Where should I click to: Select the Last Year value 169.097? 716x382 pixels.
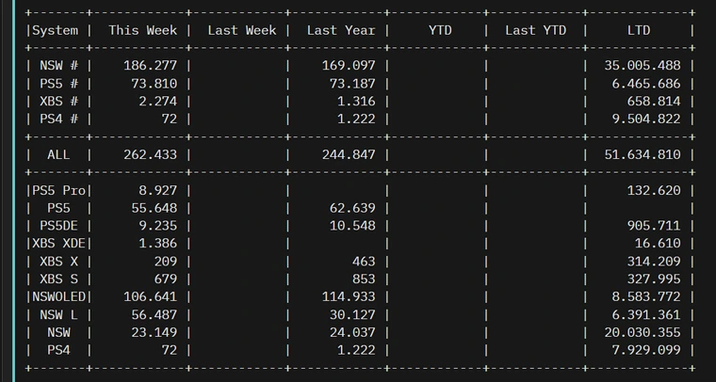tap(349, 66)
